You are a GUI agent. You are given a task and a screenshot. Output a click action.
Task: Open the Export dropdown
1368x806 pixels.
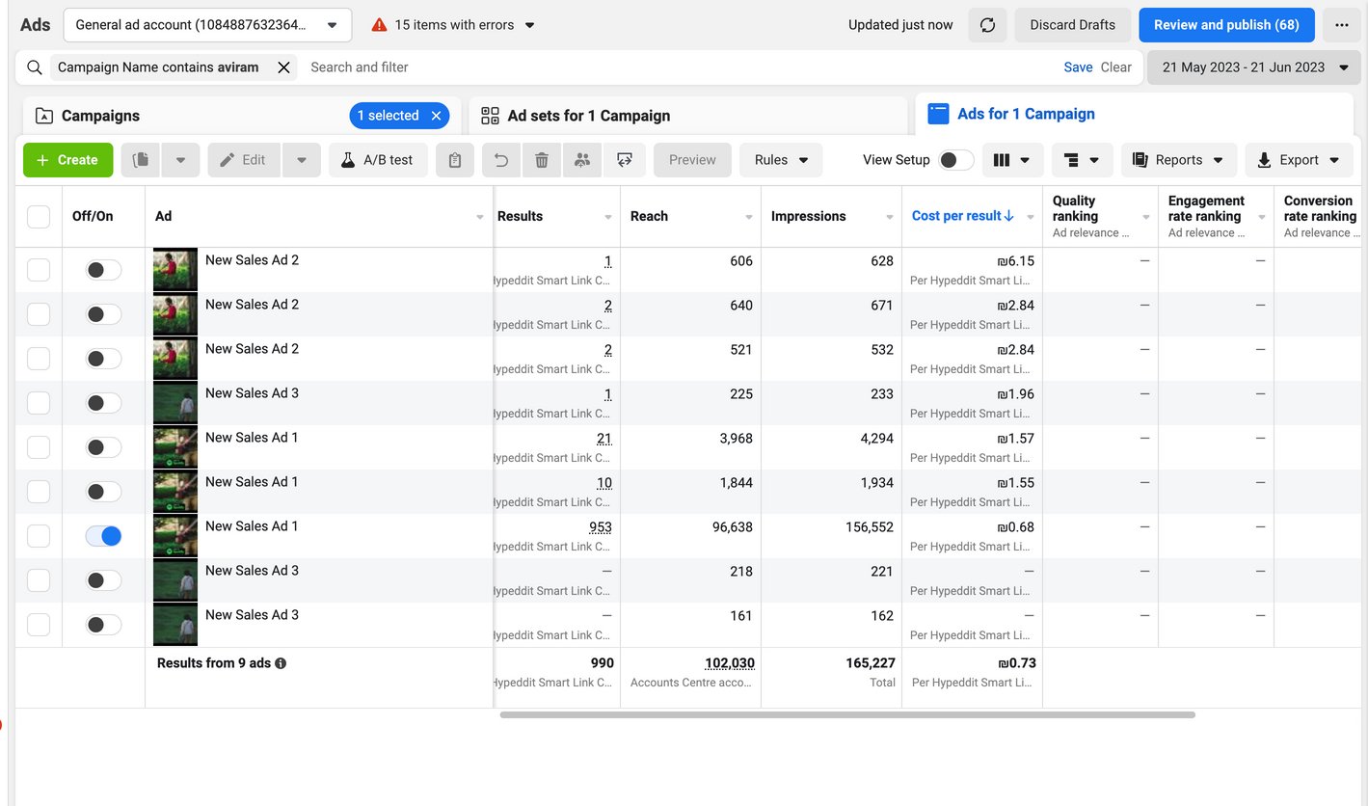pos(1299,160)
